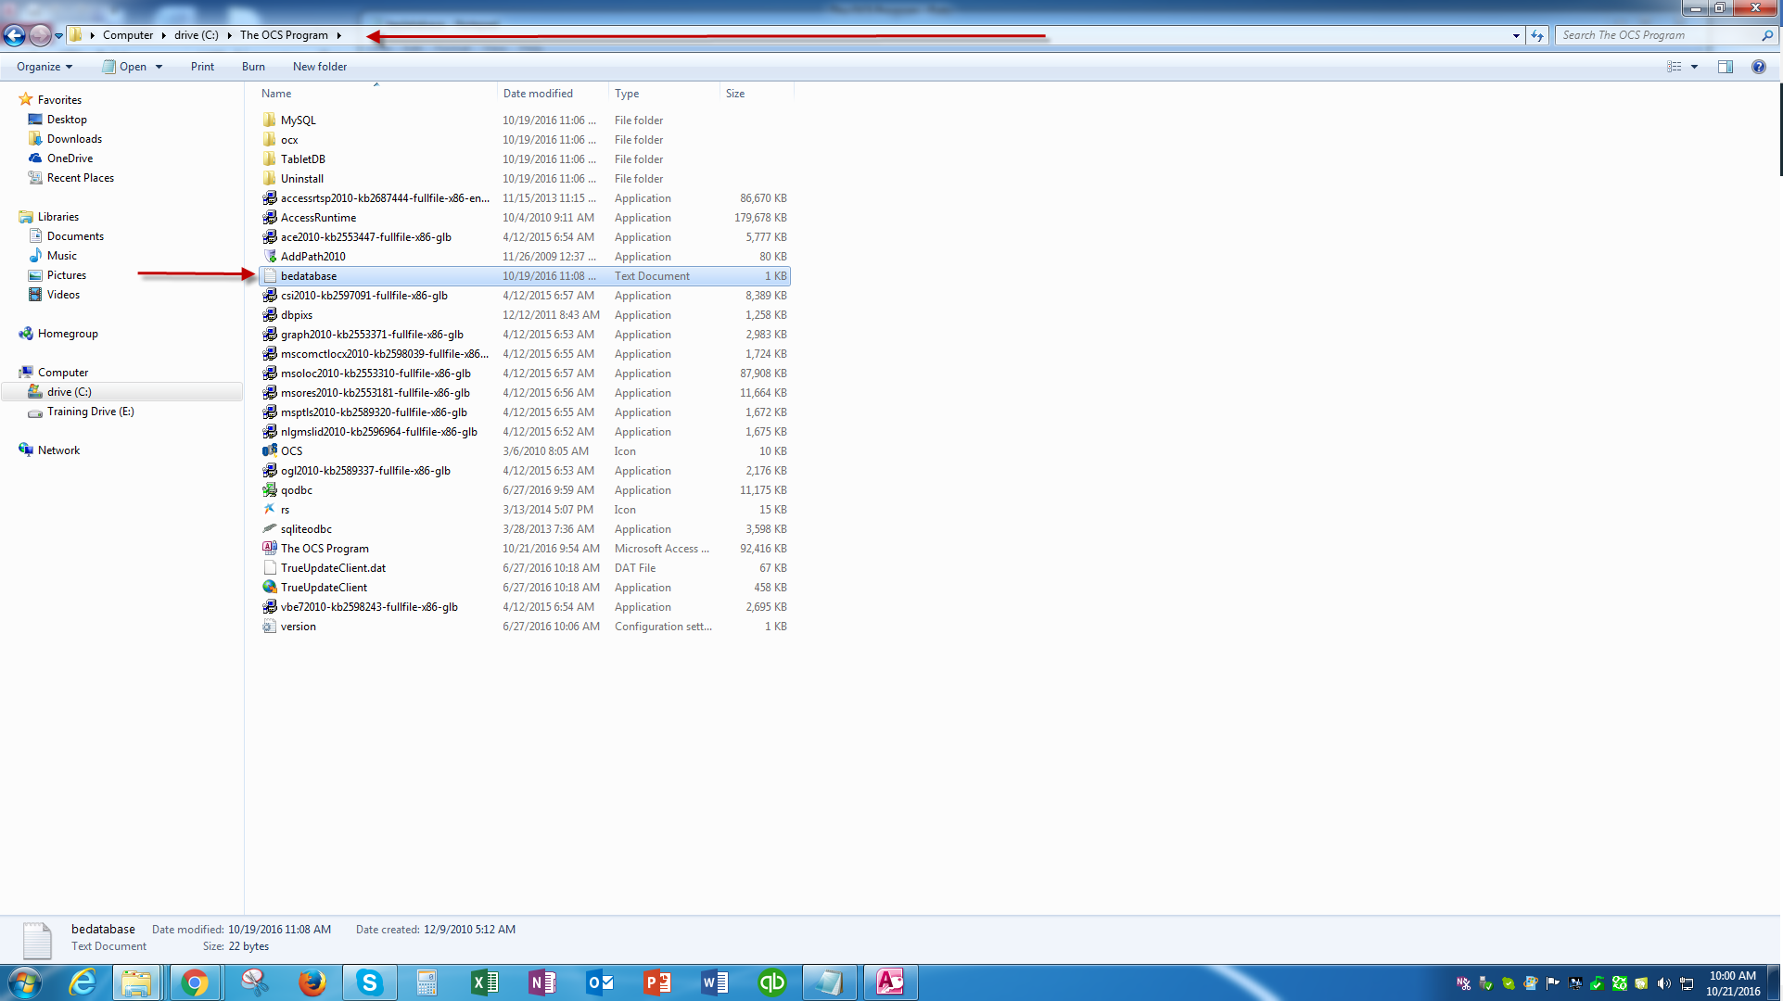Click the change view icon

(1675, 67)
